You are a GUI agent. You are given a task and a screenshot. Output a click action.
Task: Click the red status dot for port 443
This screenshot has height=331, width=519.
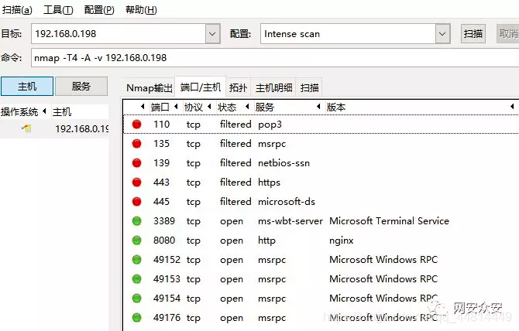(136, 182)
